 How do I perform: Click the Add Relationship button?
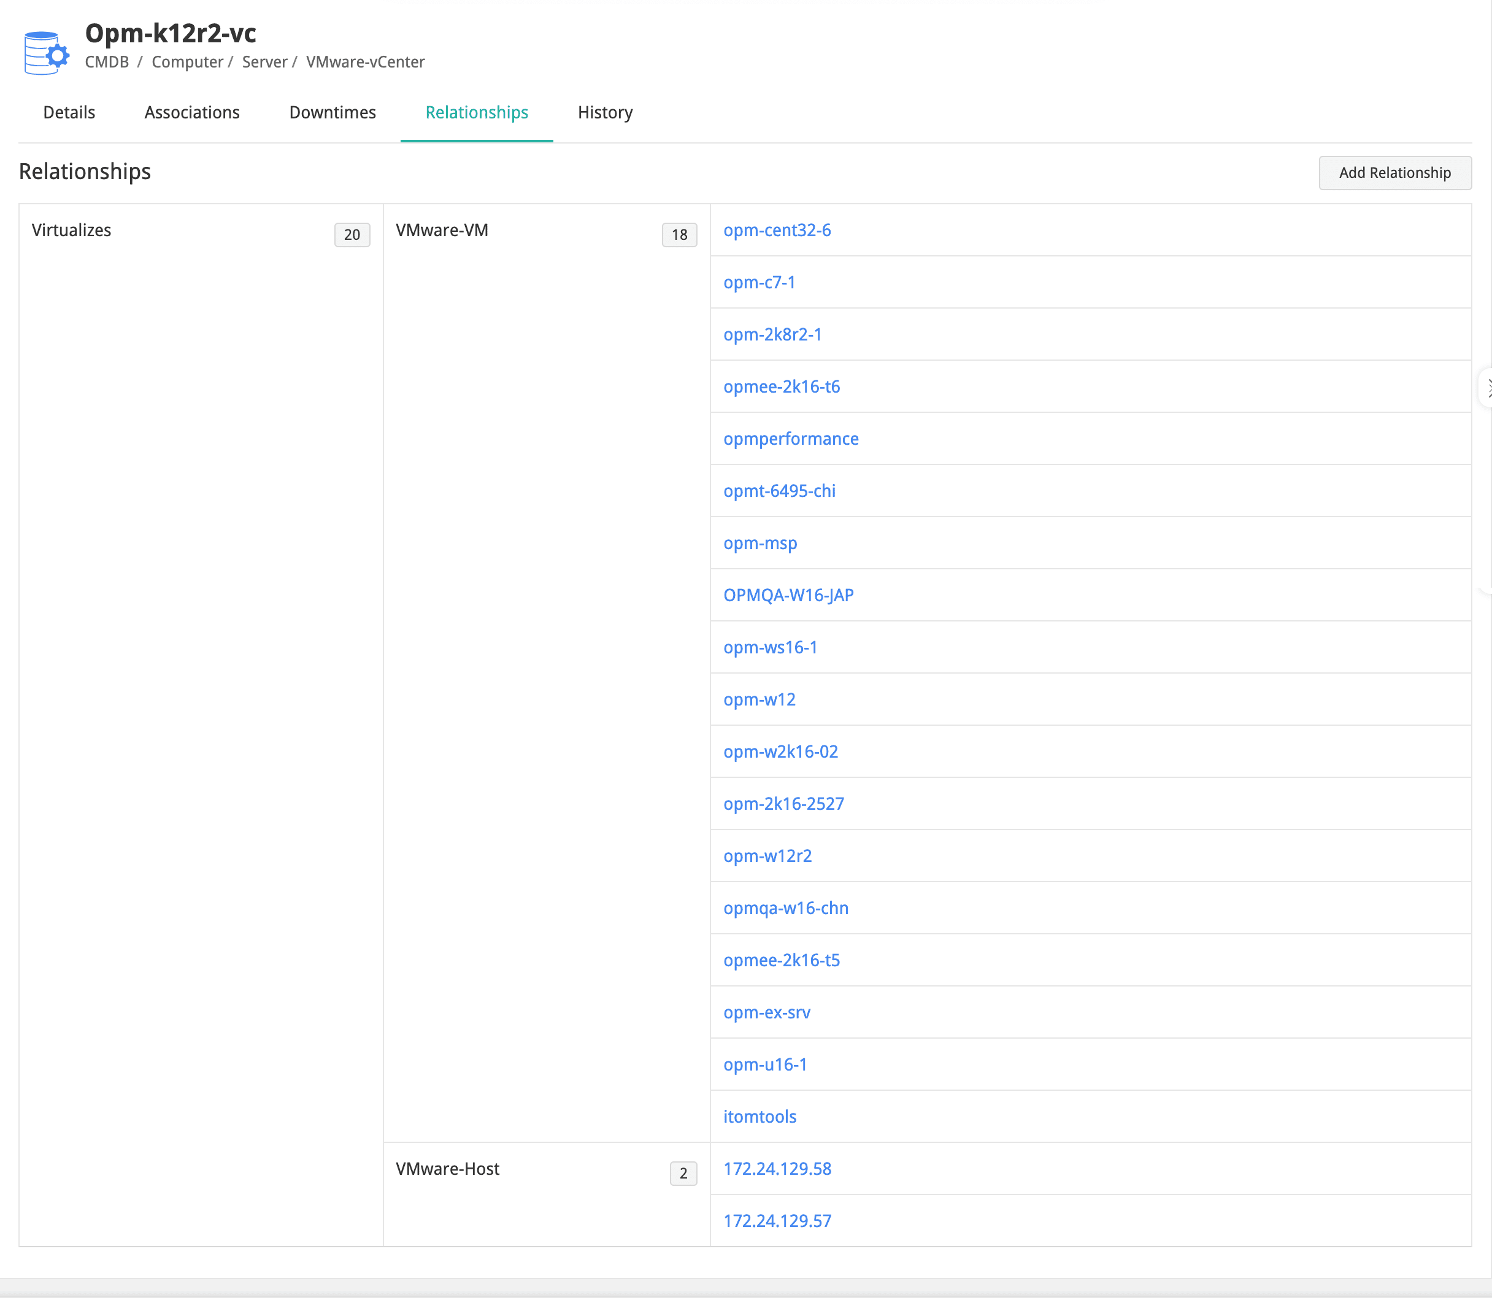[1394, 172]
